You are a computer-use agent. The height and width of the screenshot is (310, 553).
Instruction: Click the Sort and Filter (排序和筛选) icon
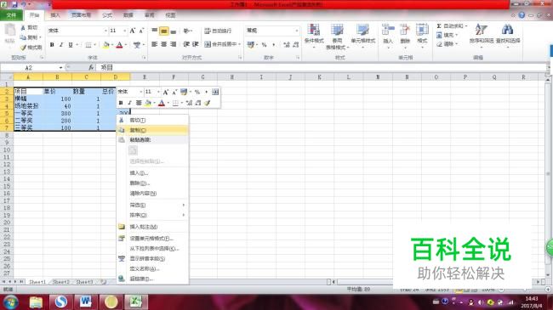click(x=481, y=30)
